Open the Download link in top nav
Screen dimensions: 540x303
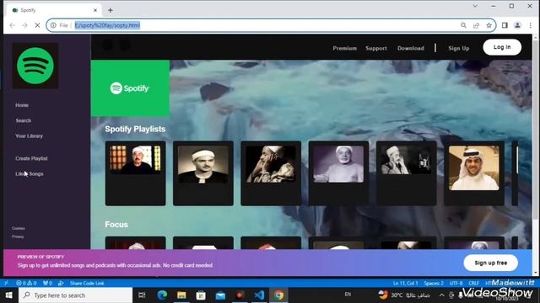[411, 49]
